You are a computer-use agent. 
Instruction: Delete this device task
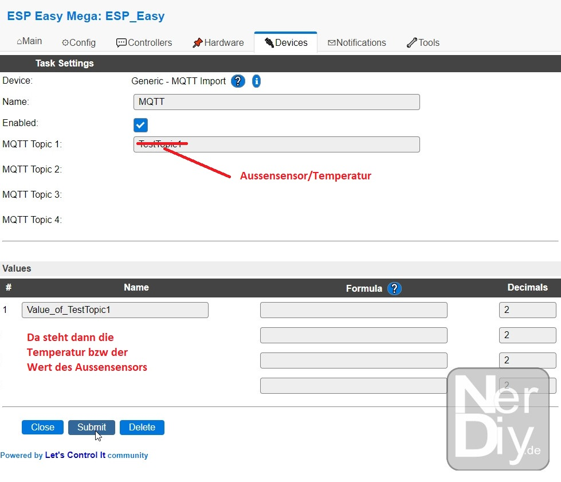(x=142, y=427)
